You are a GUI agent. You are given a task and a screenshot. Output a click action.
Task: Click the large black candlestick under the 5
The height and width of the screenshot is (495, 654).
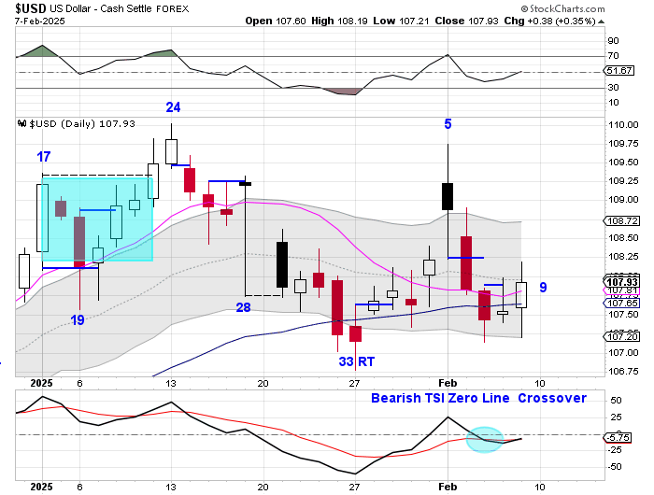click(448, 195)
